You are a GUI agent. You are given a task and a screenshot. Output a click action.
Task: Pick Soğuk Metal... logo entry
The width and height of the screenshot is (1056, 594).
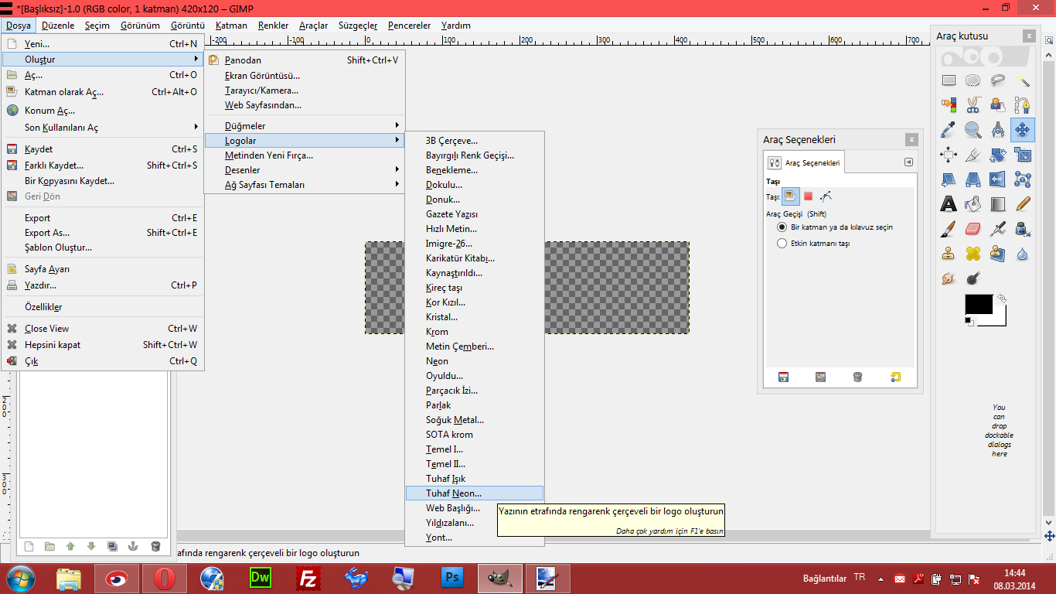point(475,420)
